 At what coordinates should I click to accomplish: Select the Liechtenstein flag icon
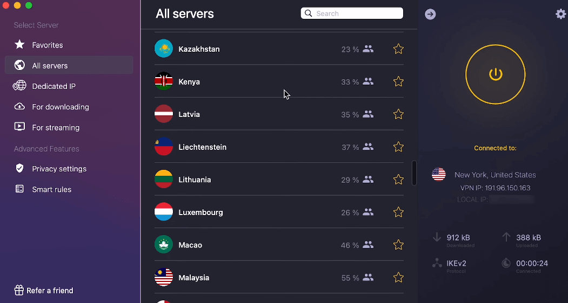(x=164, y=147)
